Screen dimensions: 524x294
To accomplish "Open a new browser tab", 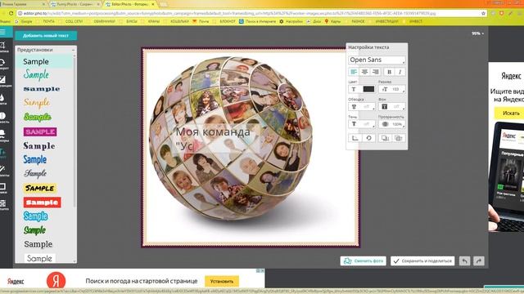I will (164, 4).
